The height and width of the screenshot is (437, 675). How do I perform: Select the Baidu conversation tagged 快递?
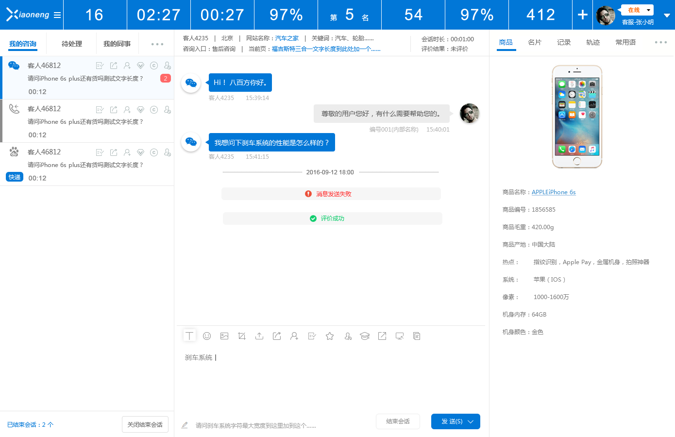tap(87, 164)
